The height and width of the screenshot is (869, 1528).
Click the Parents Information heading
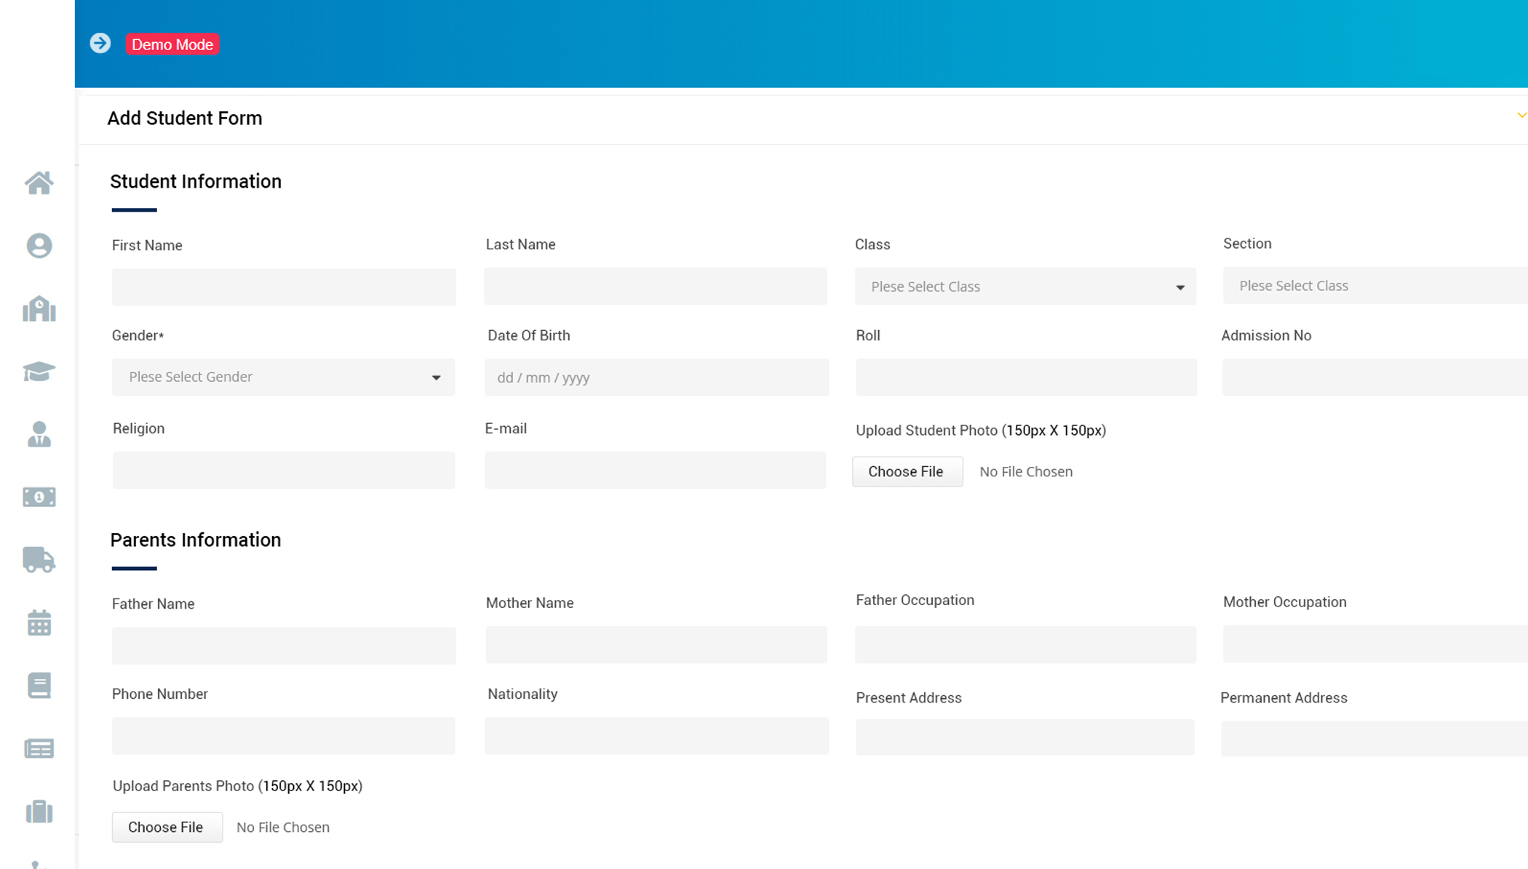(196, 540)
